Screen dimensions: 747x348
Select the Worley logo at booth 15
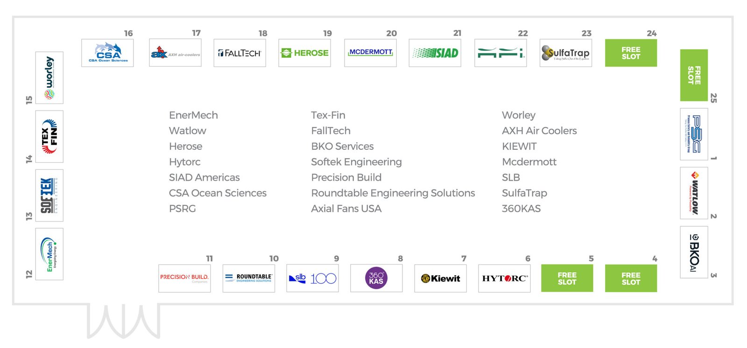[49, 77]
